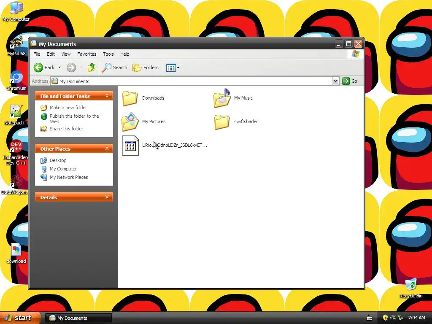Open the File menu

(x=37, y=54)
